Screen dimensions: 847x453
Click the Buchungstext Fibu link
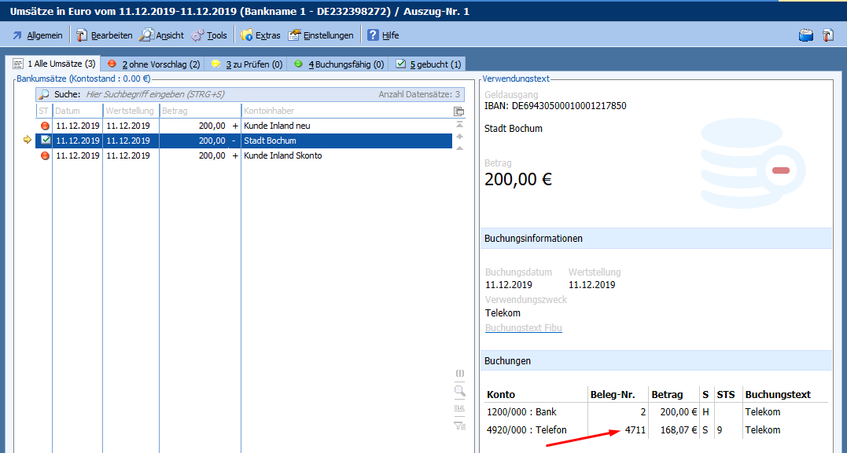[x=523, y=328]
